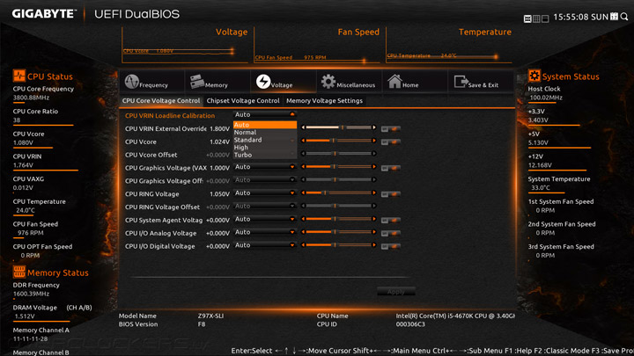
Task: Toggle the CPU Vcore on/off switch
Action: 391,142
